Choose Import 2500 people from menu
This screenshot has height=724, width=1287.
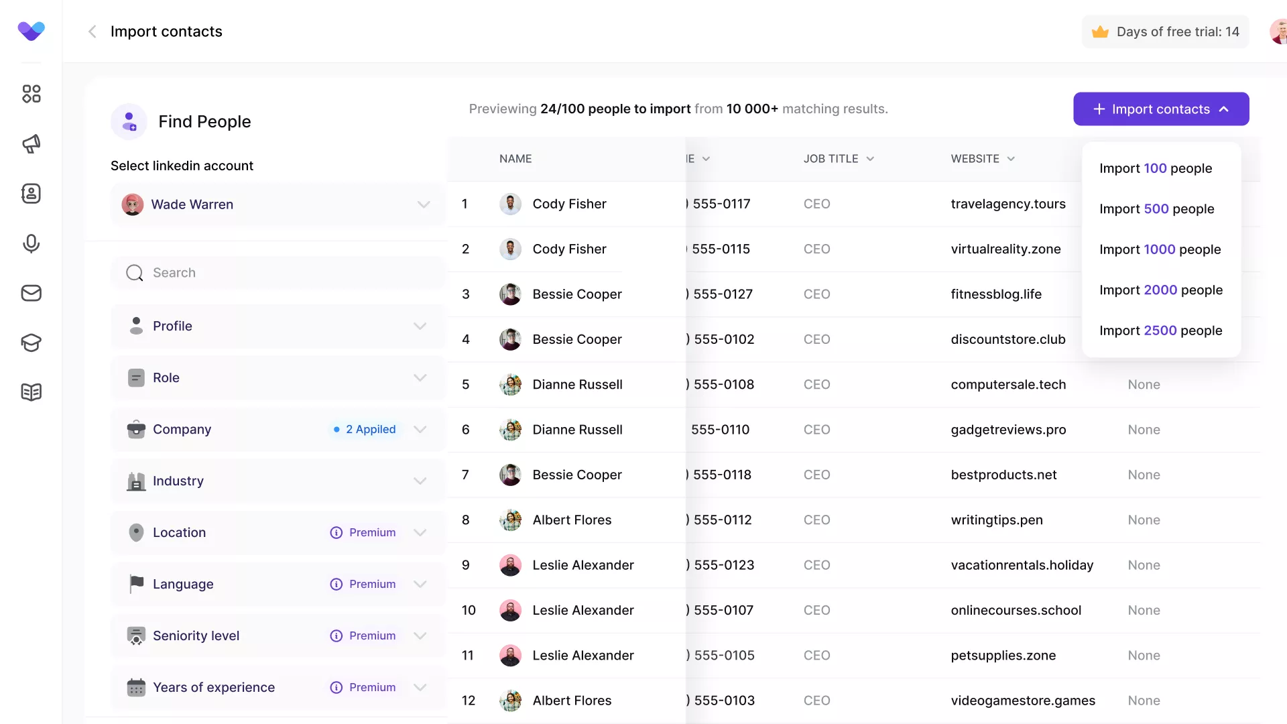[1160, 330]
